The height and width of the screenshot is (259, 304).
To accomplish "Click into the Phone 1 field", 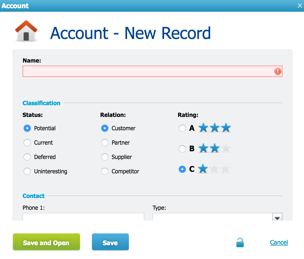I will (83, 217).
